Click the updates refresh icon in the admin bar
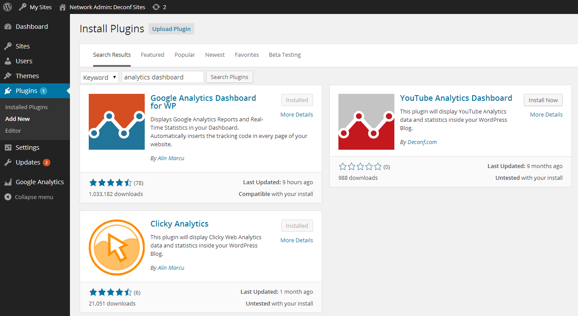Screen dimensions: 578x316 [155, 7]
